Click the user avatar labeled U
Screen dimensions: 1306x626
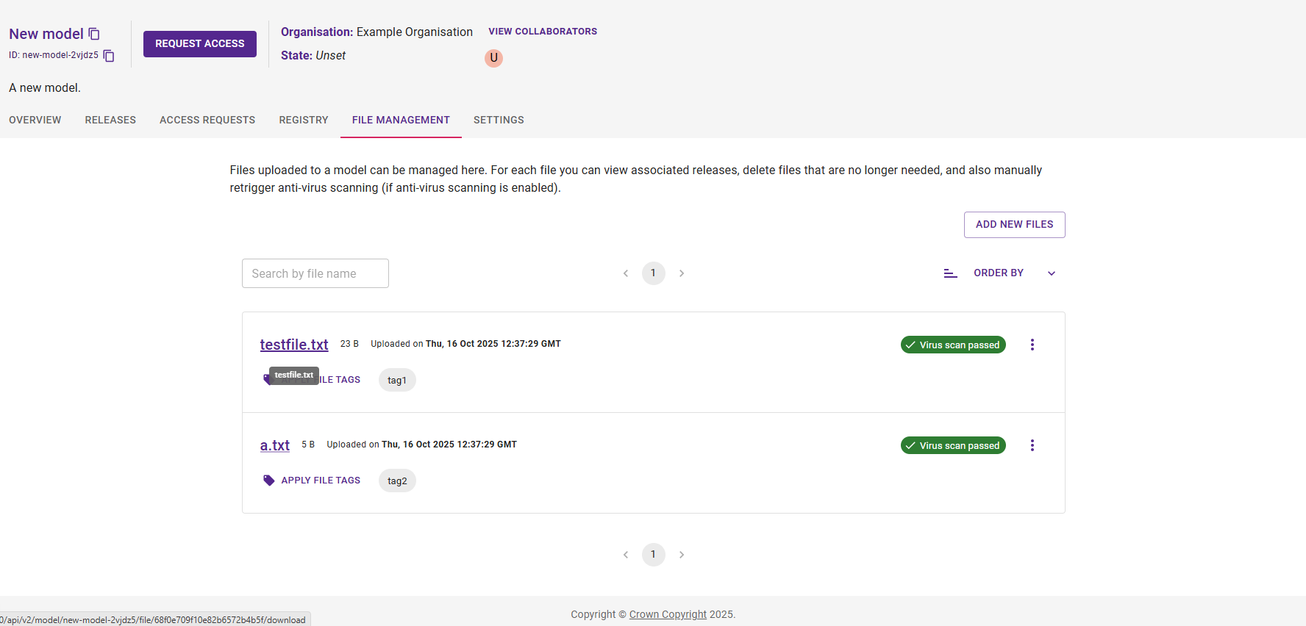click(493, 58)
